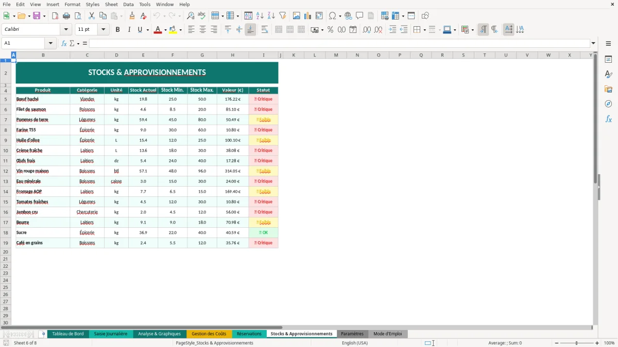Image resolution: width=618 pixels, height=347 pixels.
Task: Open the Calibri font name dropdown
Action: [x=66, y=30]
